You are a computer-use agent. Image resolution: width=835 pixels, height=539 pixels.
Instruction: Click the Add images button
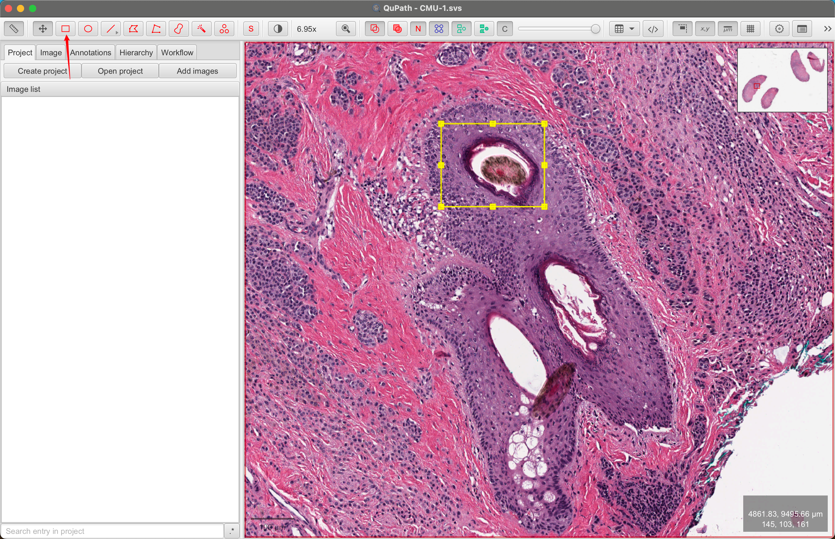197,71
